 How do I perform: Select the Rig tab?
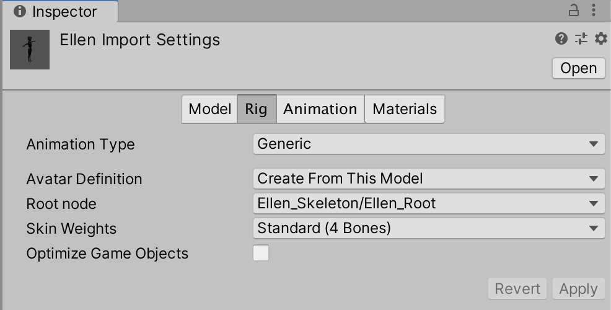click(x=256, y=109)
